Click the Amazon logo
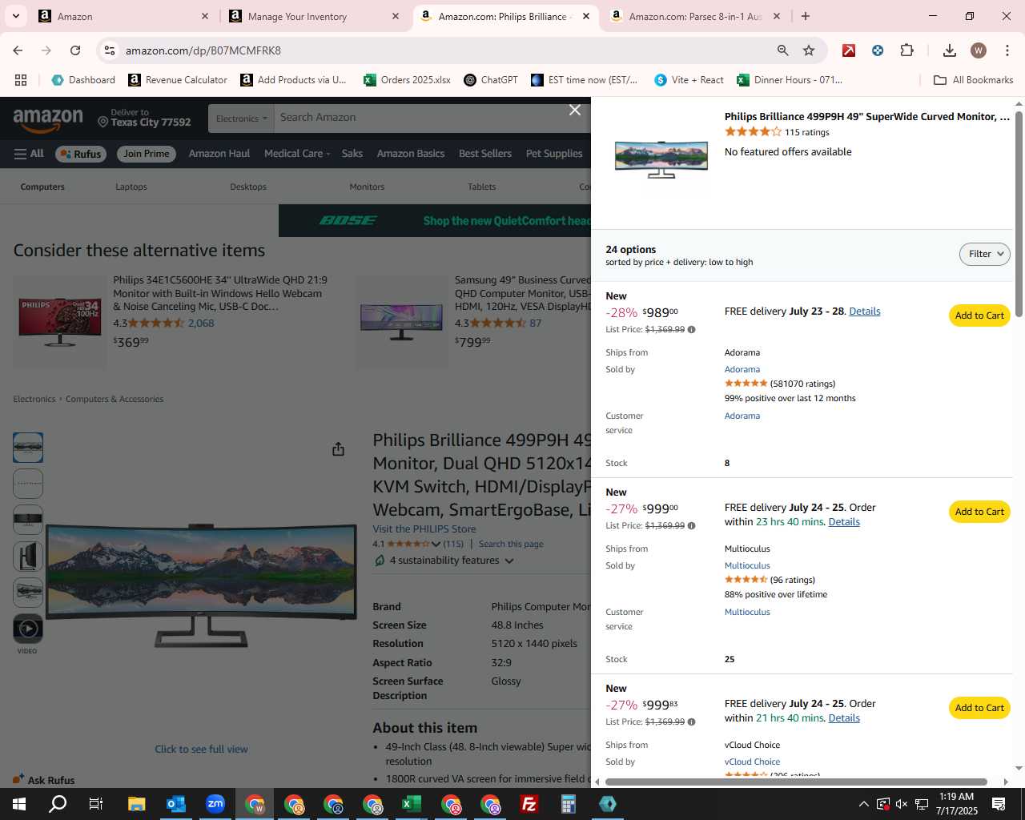This screenshot has height=820, width=1025. (x=48, y=120)
